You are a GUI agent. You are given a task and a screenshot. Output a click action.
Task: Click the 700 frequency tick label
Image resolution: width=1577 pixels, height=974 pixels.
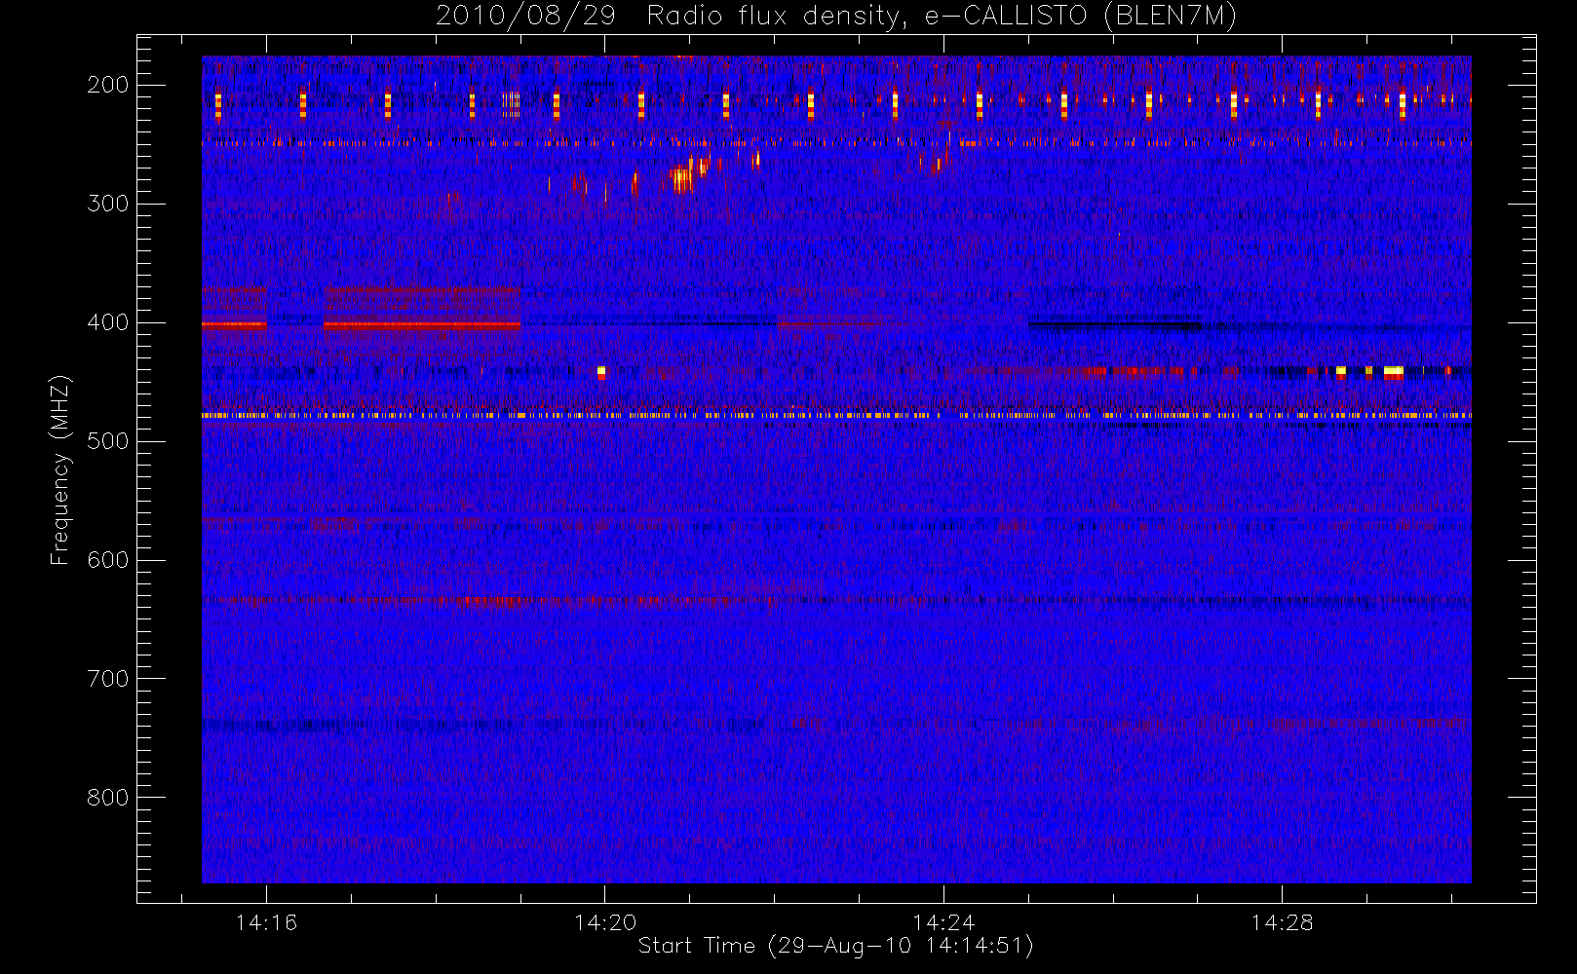click(107, 679)
